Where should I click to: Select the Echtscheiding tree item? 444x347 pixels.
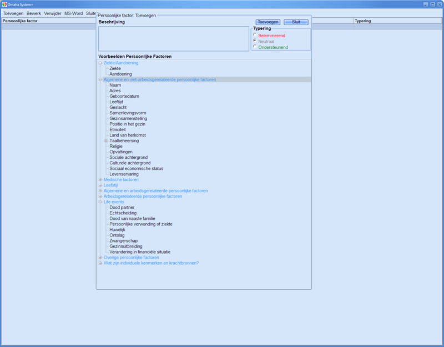click(x=123, y=213)
